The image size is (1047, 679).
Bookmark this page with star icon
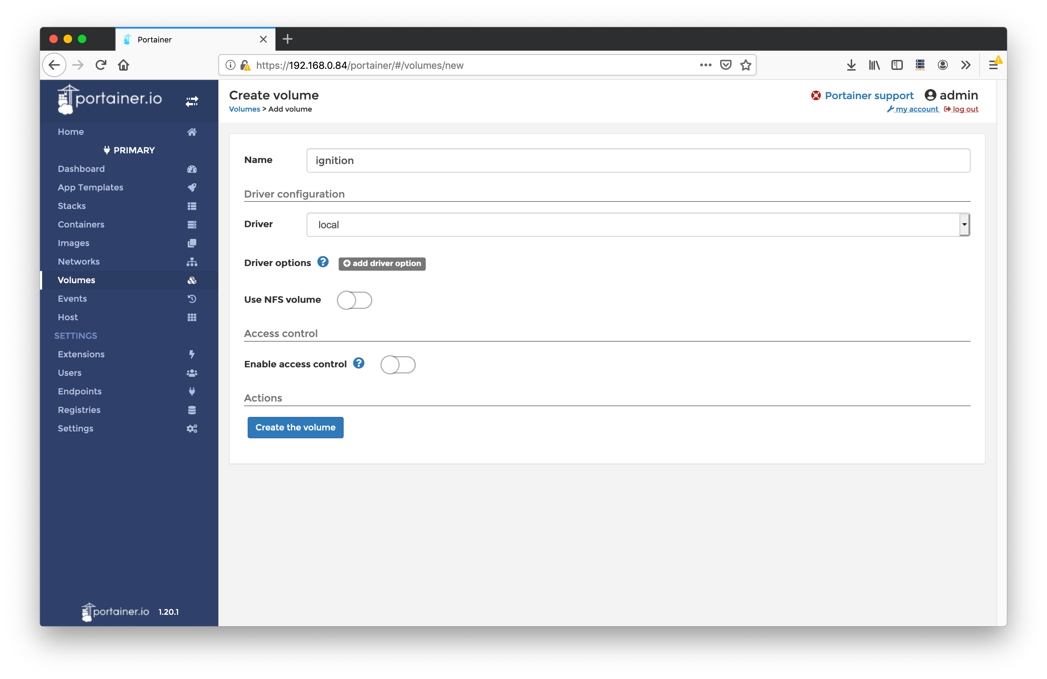coord(746,65)
